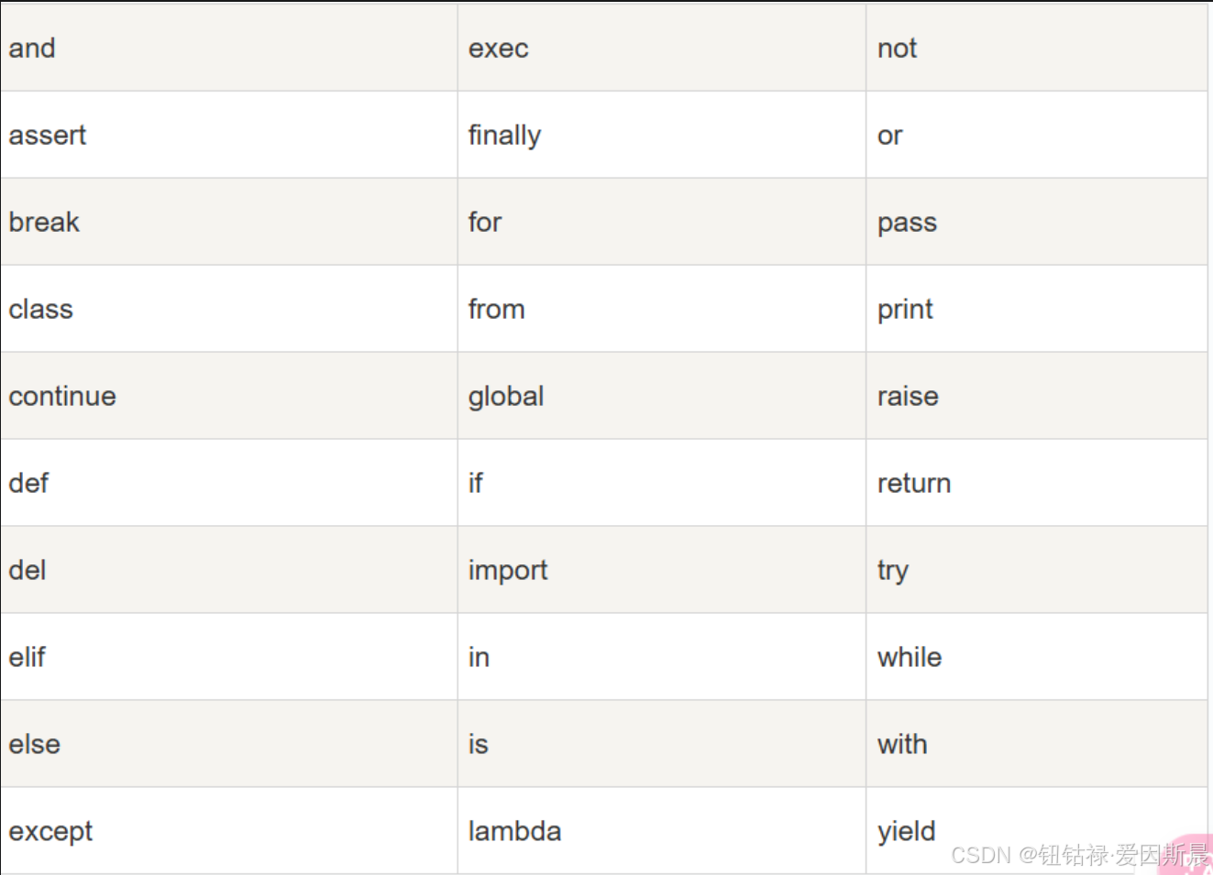Click the 'while' keyword cell

click(1036, 657)
